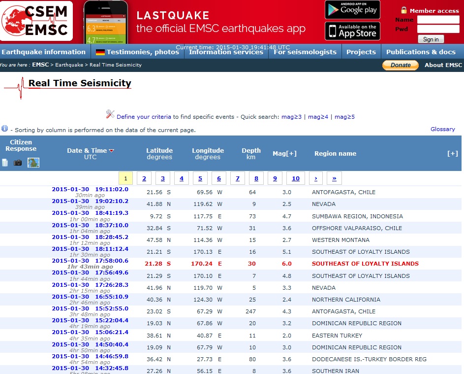Click the camera photos icon in header
Image resolution: width=464 pixels, height=374 pixels.
point(18,163)
